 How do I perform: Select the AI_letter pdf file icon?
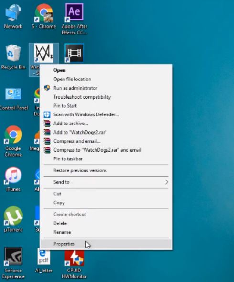point(43,257)
